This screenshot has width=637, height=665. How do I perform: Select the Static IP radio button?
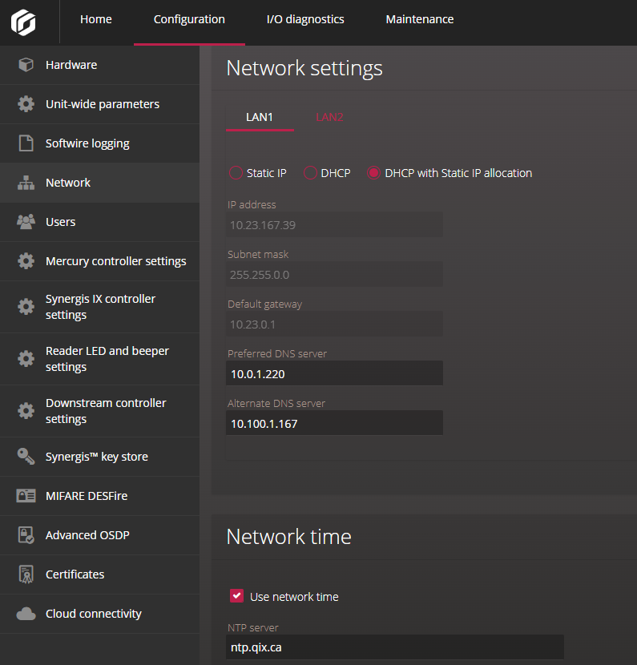point(236,173)
